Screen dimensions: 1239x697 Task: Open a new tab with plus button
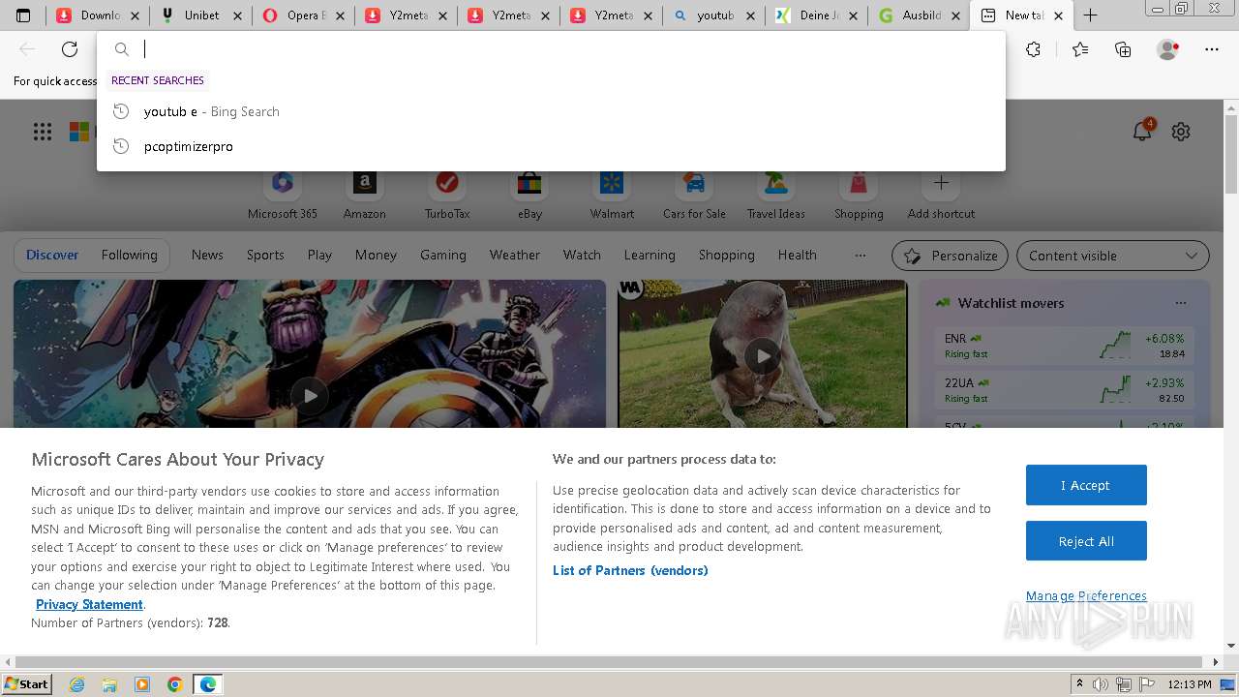1090,15
